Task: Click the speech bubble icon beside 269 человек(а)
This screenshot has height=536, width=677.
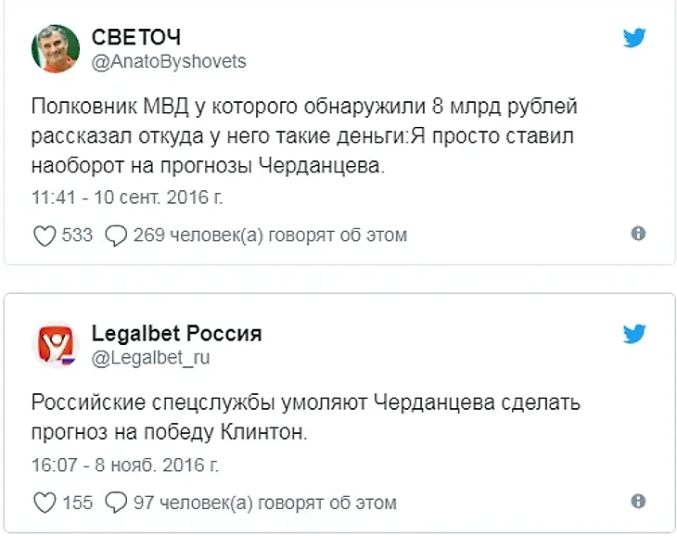Action: [x=116, y=236]
